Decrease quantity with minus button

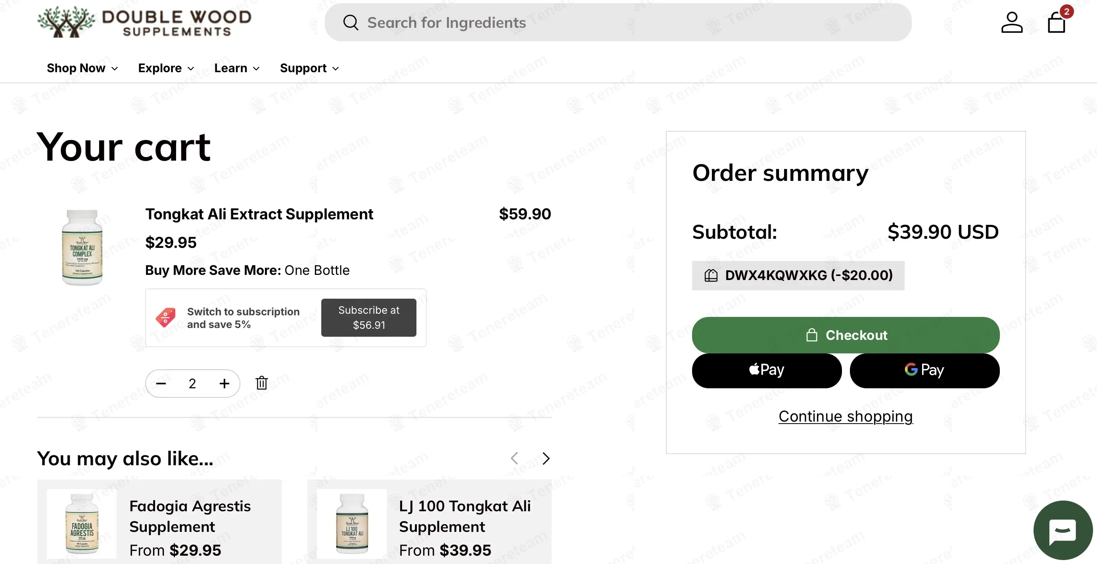(161, 384)
